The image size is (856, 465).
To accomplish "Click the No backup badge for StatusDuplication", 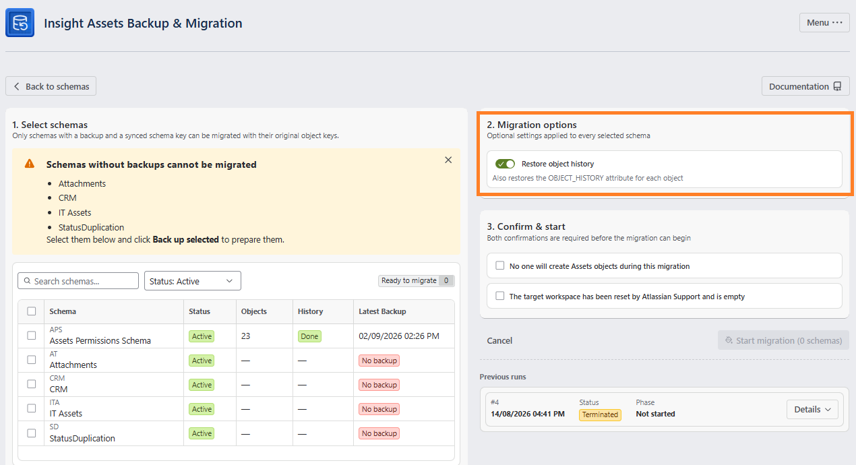I will pos(379,433).
